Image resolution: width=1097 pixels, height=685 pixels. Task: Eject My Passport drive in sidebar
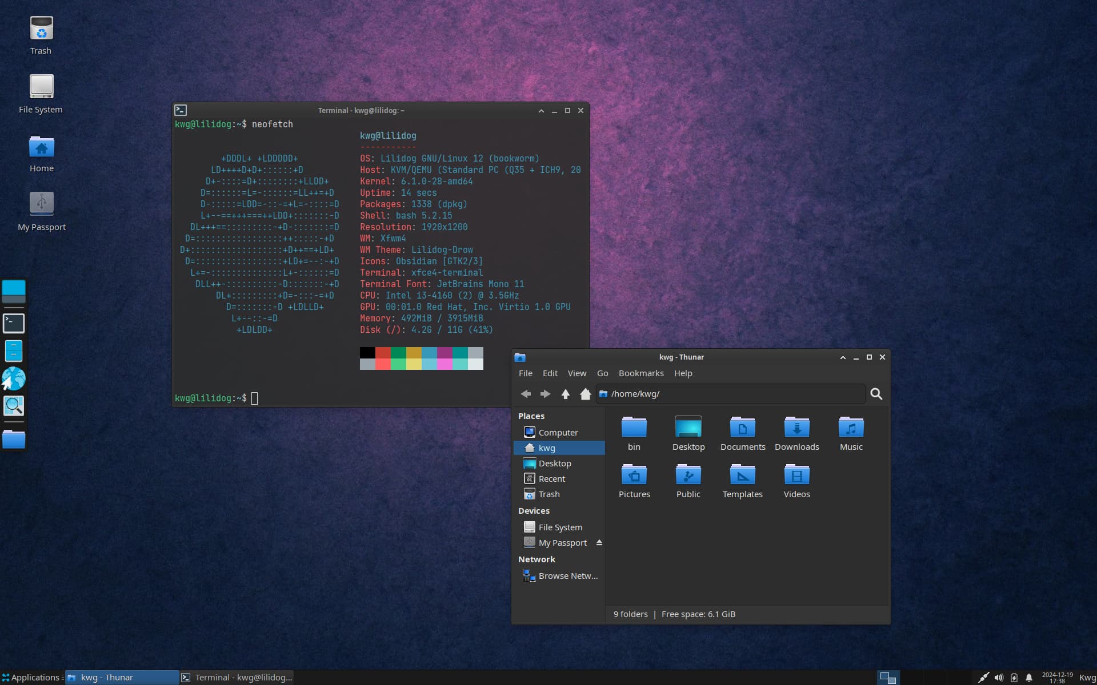click(x=599, y=542)
